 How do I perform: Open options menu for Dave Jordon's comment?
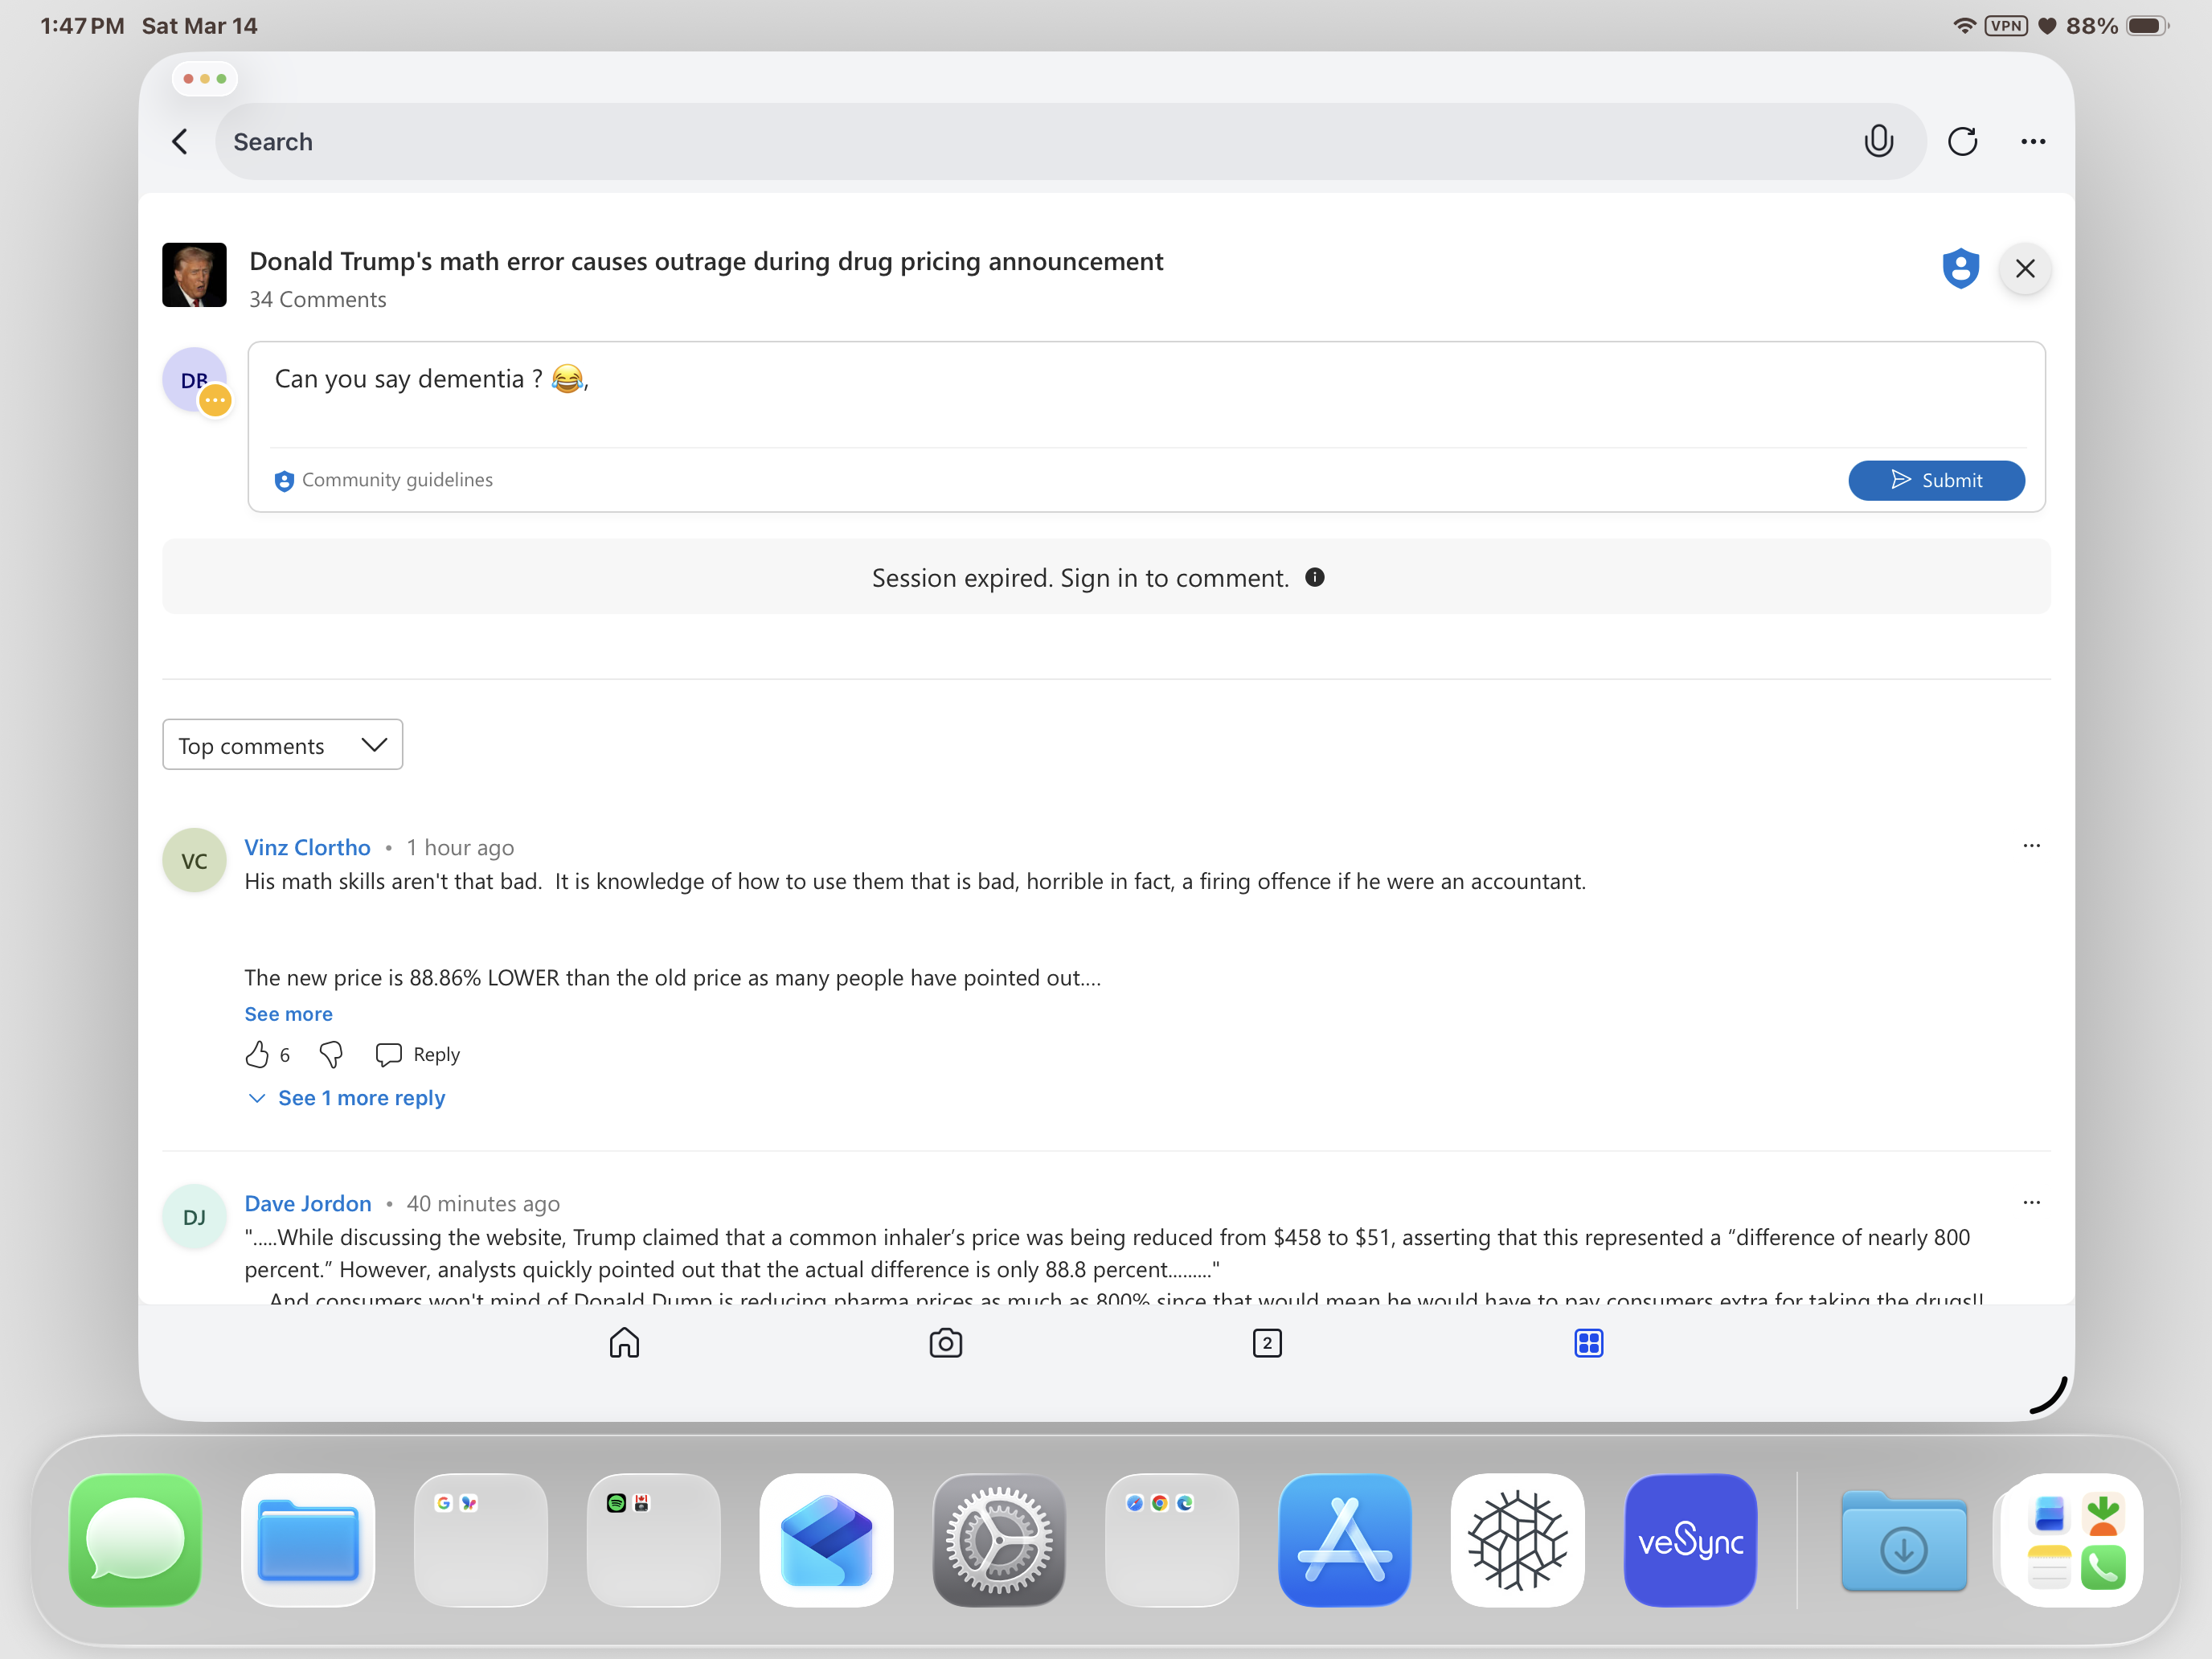[x=2031, y=1202]
